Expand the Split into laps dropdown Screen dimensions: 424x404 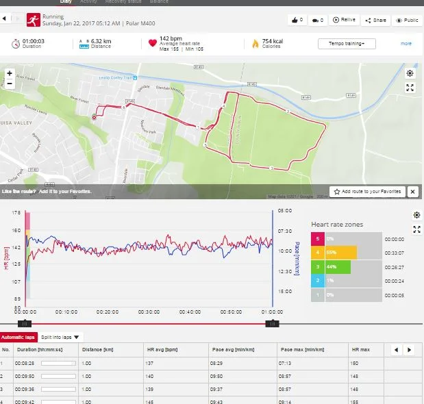62,337
